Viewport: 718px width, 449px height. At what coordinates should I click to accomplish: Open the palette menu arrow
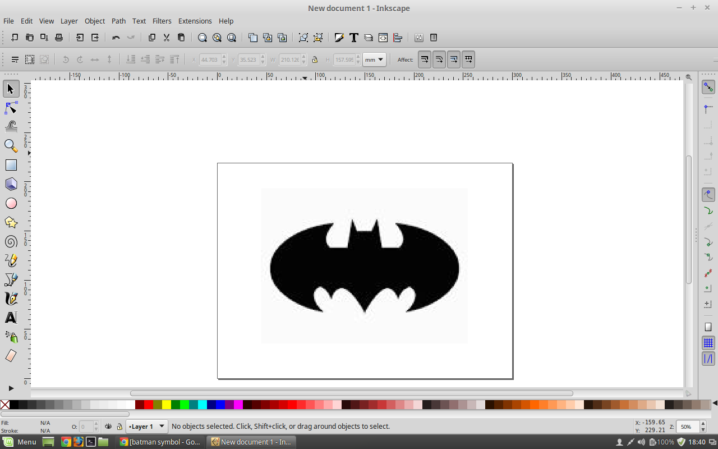coord(715,404)
